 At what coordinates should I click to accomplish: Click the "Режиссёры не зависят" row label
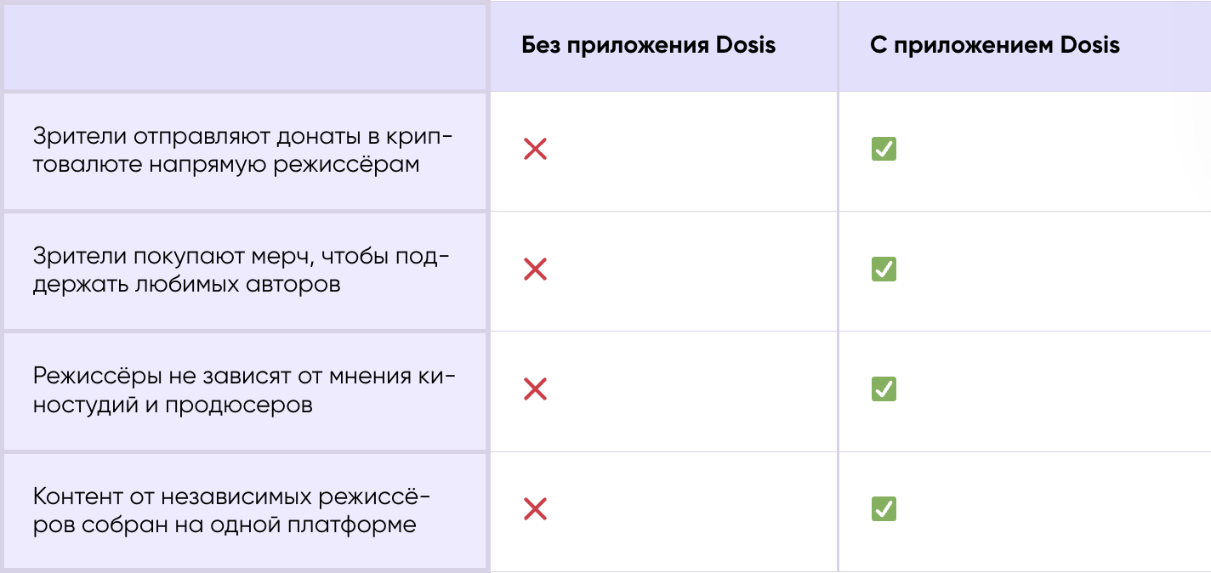tap(244, 389)
